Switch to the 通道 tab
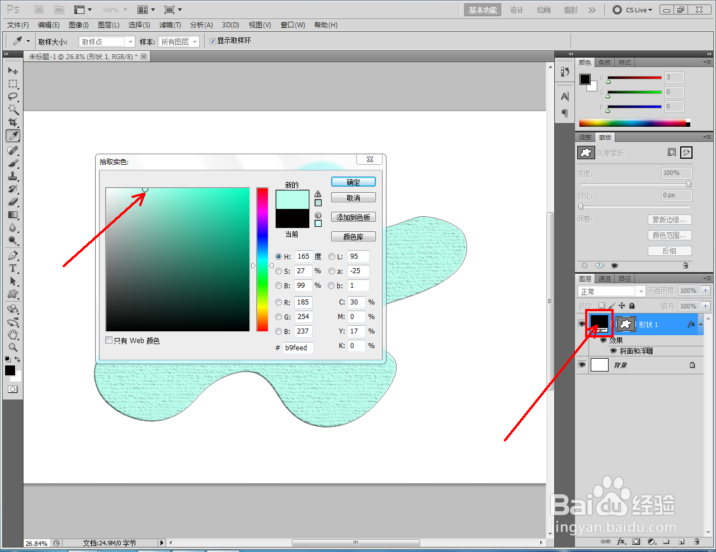 click(x=605, y=278)
